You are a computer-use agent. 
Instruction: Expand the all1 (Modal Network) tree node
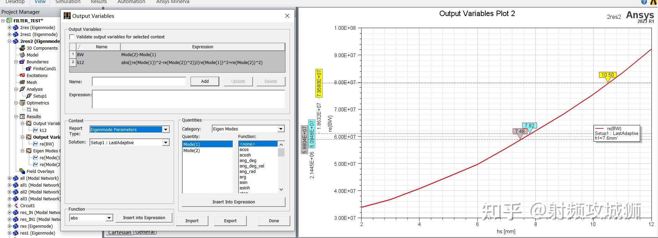pos(10,185)
